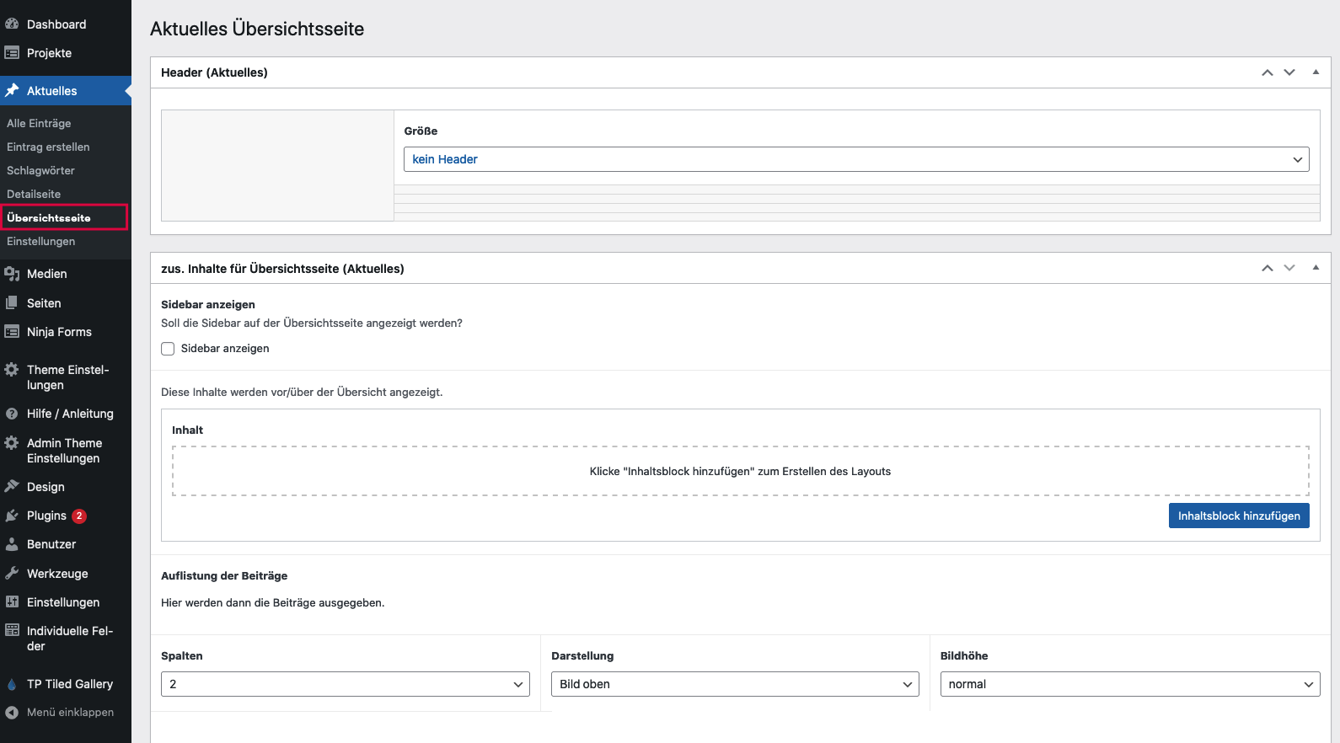Open the Bildhöhe dropdown
Screen dimensions: 1340x743
(1129, 684)
